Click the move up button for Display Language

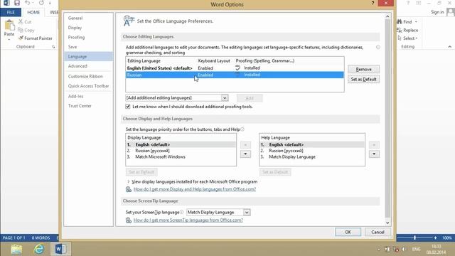pyautogui.click(x=245, y=144)
